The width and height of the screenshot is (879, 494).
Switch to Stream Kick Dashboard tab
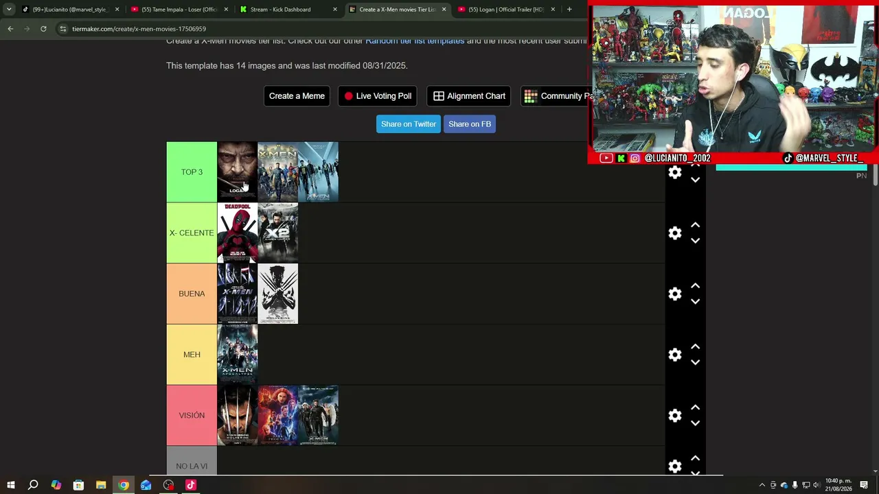coord(288,10)
